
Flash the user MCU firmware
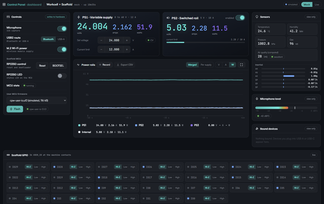(x=15, y=109)
